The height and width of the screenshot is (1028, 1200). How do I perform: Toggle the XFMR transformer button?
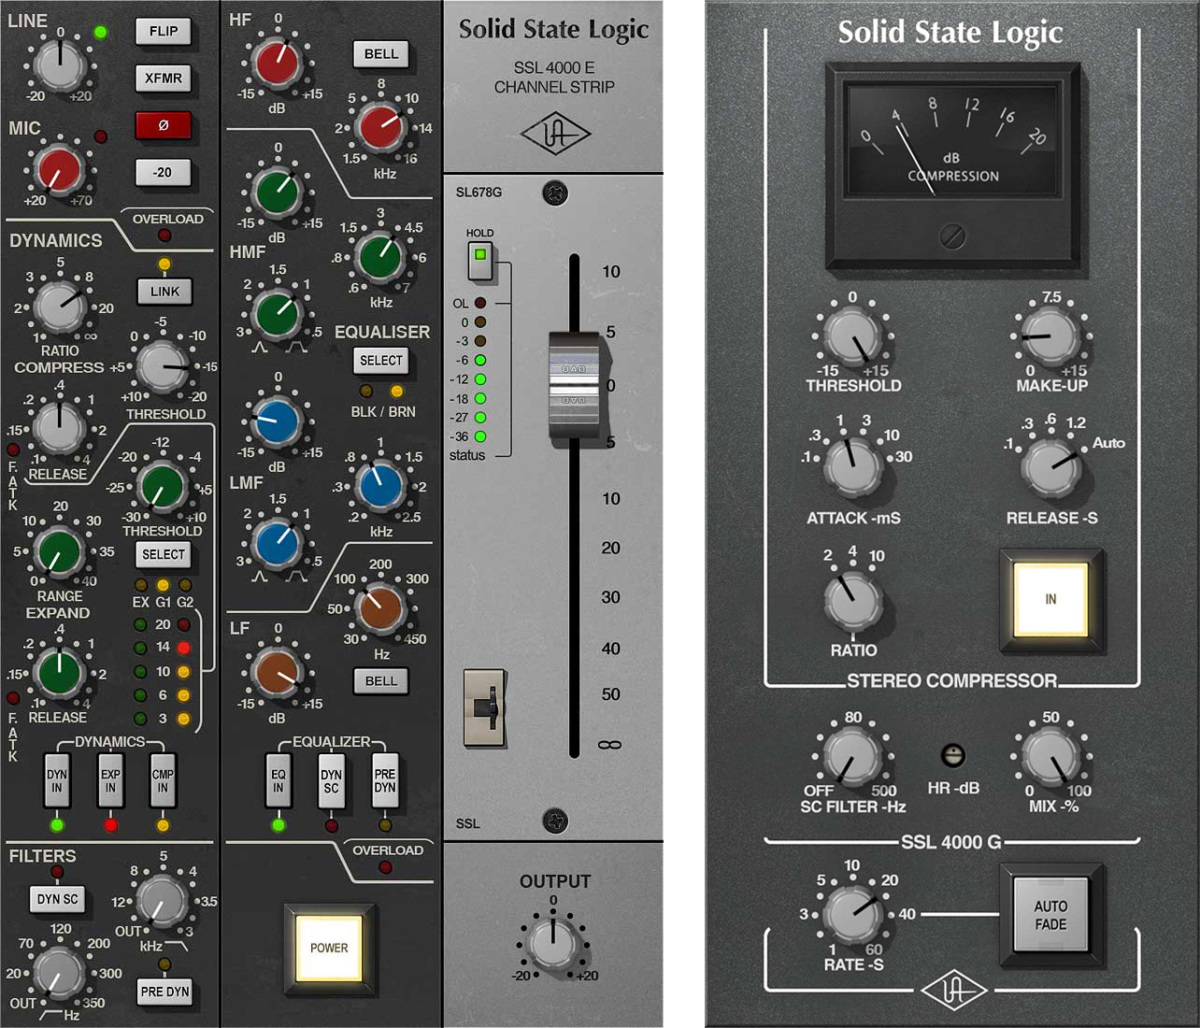coord(163,78)
